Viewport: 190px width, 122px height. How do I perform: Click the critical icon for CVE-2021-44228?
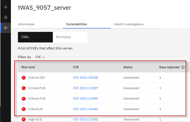(24, 78)
